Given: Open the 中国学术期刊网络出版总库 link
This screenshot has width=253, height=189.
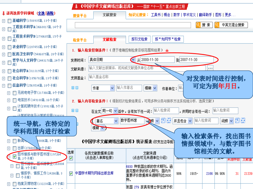Looking at the screenshot, I should click(94, 173).
